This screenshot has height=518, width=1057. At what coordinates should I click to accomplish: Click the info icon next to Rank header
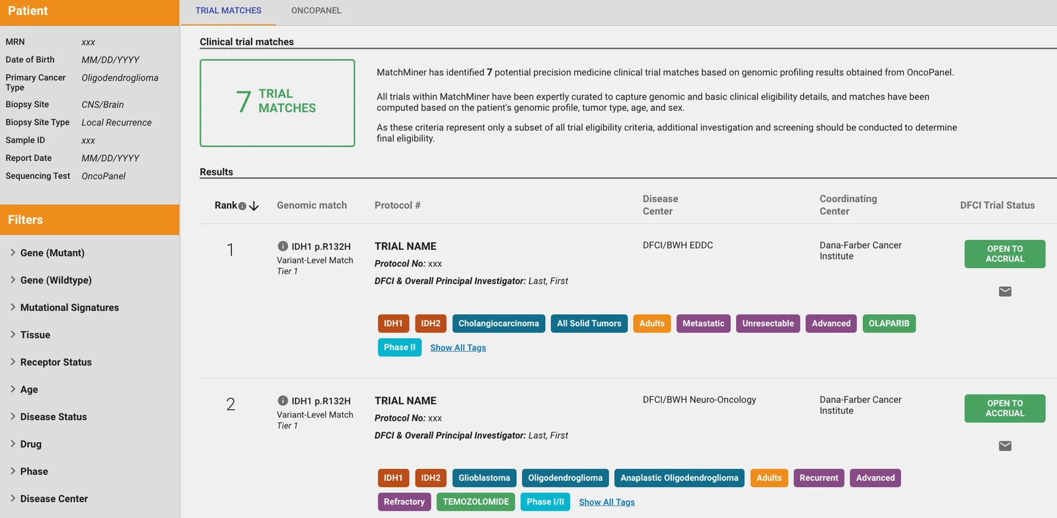click(242, 206)
